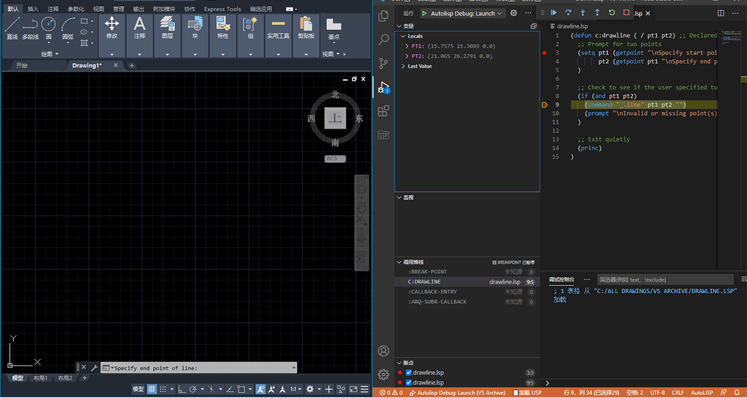747x398 pixels.
Task: Toggle ortho mode in AutoCAD status bar
Action: [182, 389]
